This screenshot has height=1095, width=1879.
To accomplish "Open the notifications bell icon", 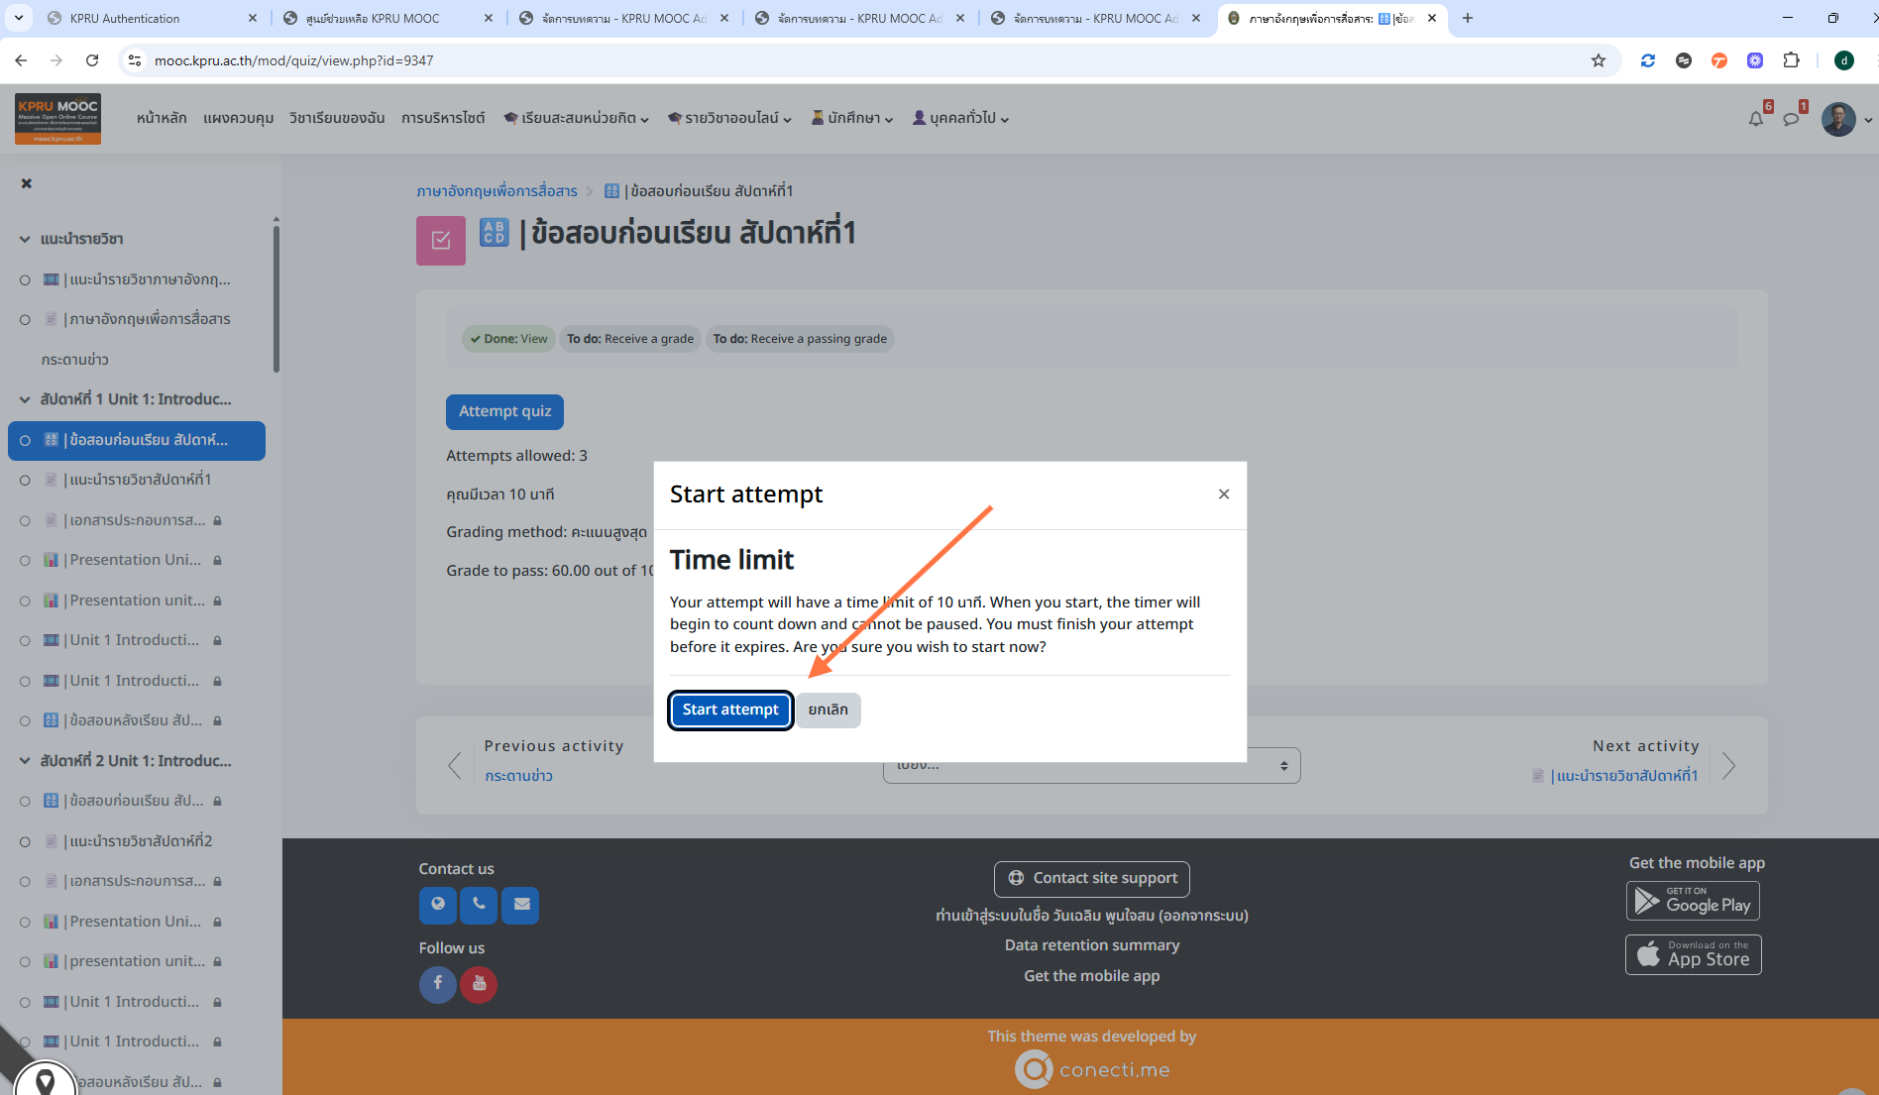I will [1756, 119].
